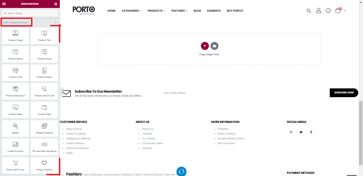Expand the Categories dropdown menu

tap(132, 11)
